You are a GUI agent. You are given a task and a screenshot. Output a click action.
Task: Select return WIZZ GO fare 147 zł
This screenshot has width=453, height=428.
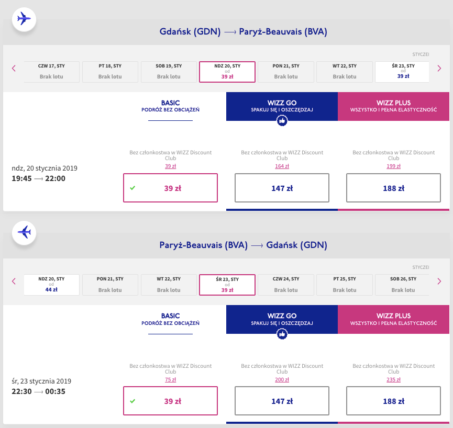[282, 401]
